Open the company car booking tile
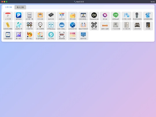156x117 pixels. click(137, 26)
